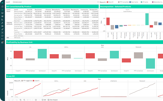This screenshot has height=101, width=163.
Task: Open the sidebar icon with orange notification dot
Action: [2, 42]
